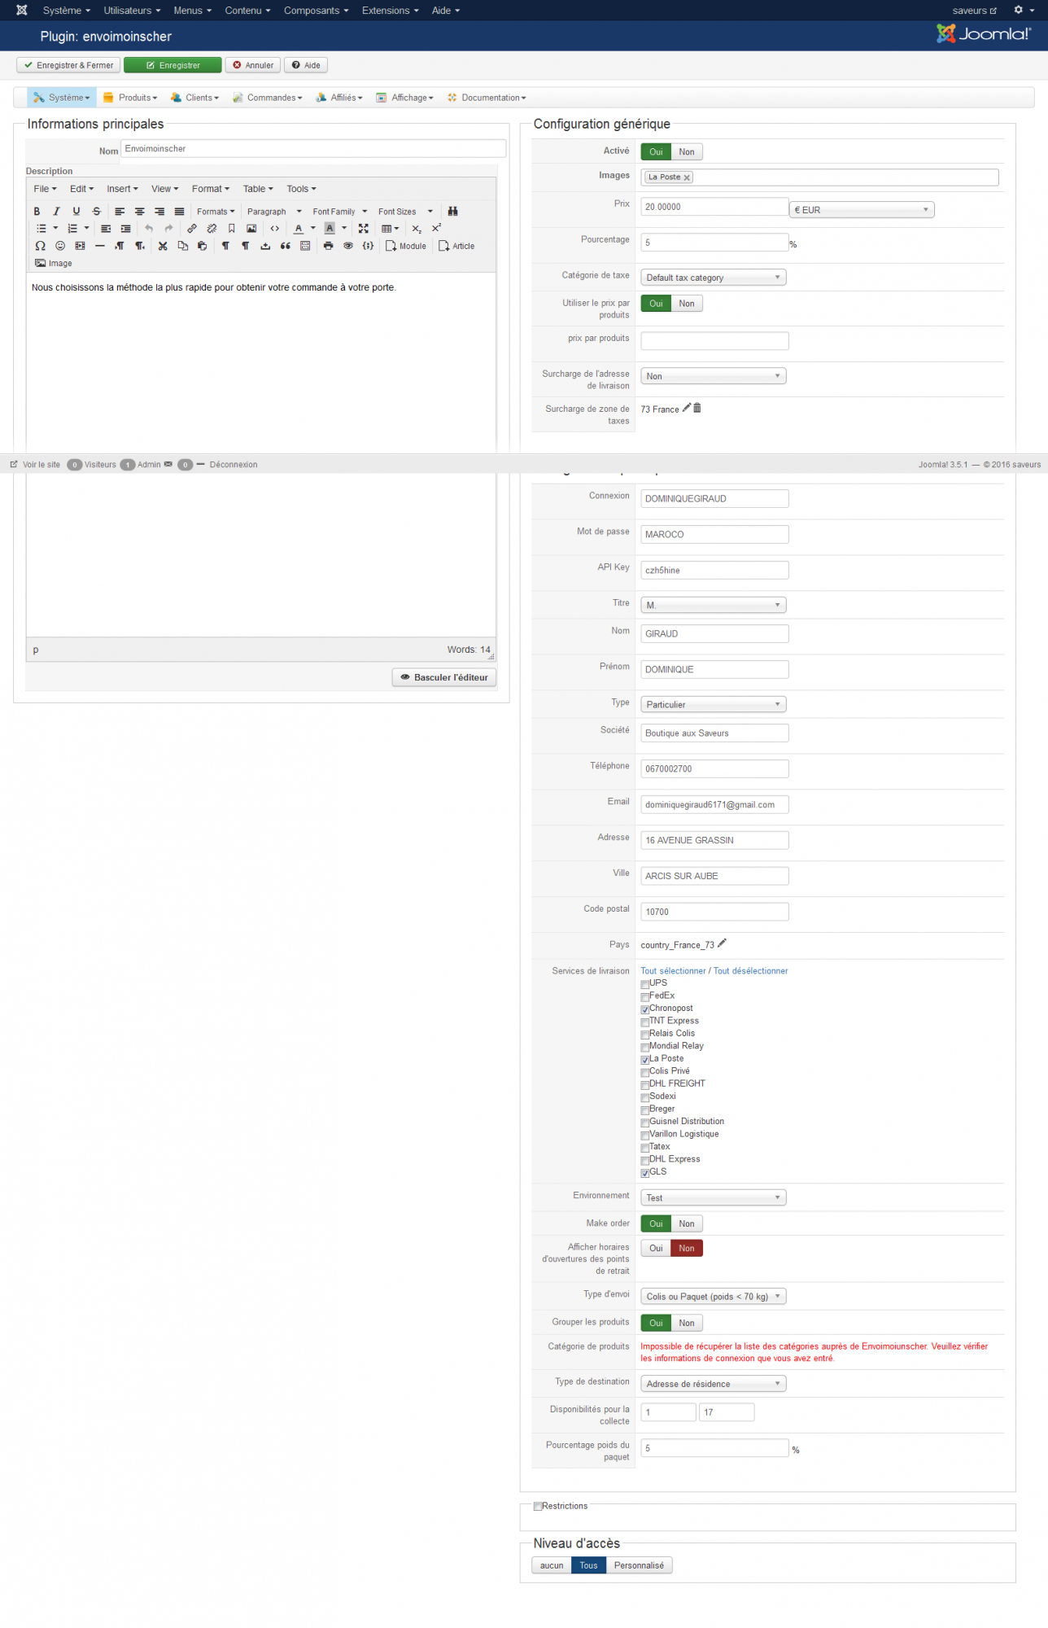Open find and replace binoculars tool
The image size is (1048, 1628).
coord(452,212)
